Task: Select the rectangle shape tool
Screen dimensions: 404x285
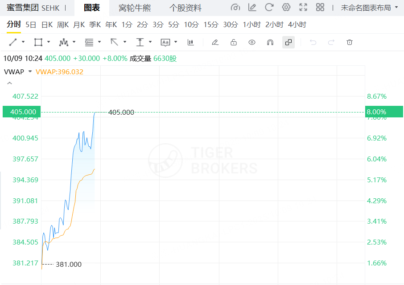Action: [x=38, y=42]
